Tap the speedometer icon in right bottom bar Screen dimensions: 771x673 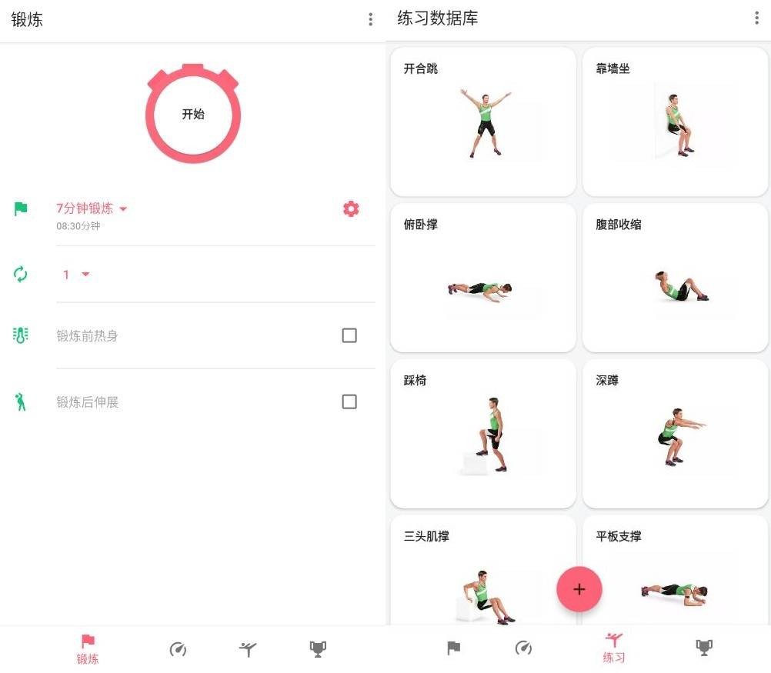point(523,648)
